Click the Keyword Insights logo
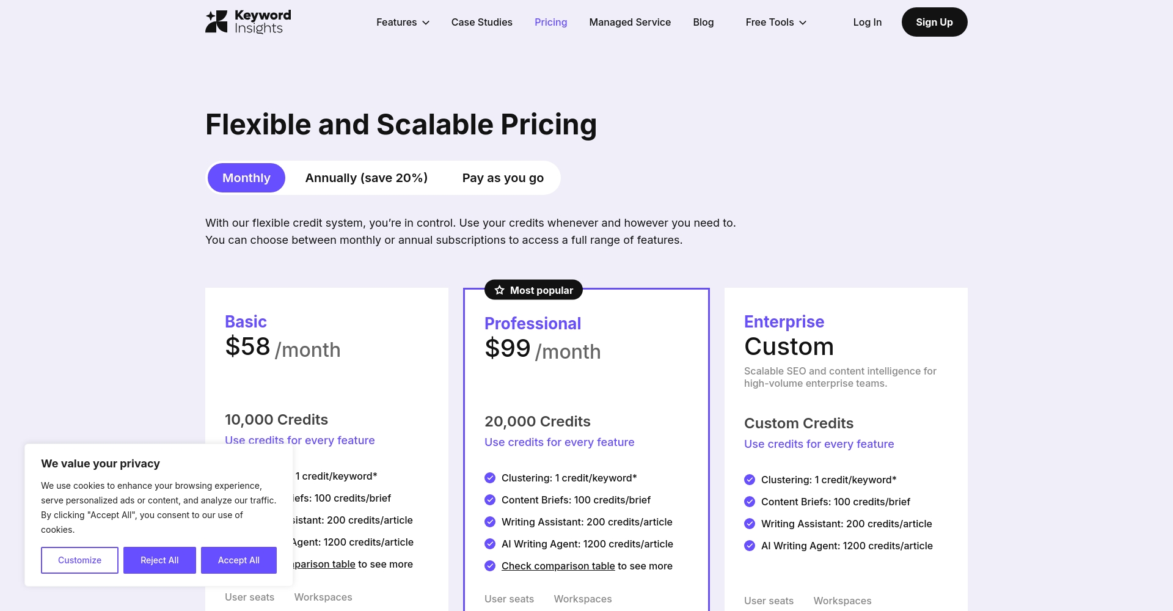The width and height of the screenshot is (1173, 611). (x=248, y=22)
